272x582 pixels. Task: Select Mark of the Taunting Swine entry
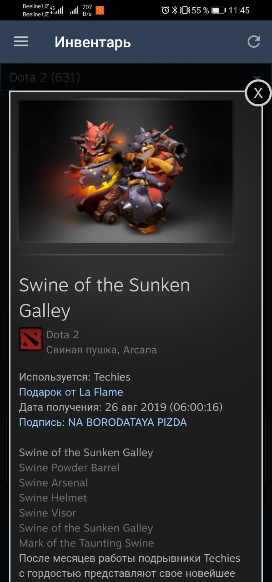click(x=86, y=543)
